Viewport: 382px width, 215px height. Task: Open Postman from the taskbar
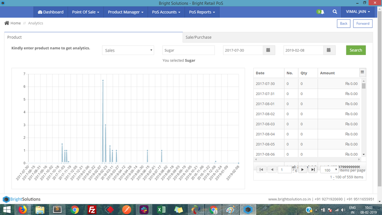click(x=127, y=210)
